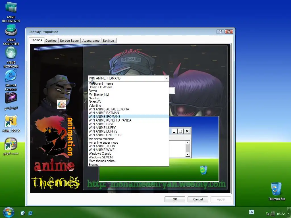The width and height of the screenshot is (291, 218).
Task: Select the Dream LH Athens theme
Action: [x=128, y=87]
